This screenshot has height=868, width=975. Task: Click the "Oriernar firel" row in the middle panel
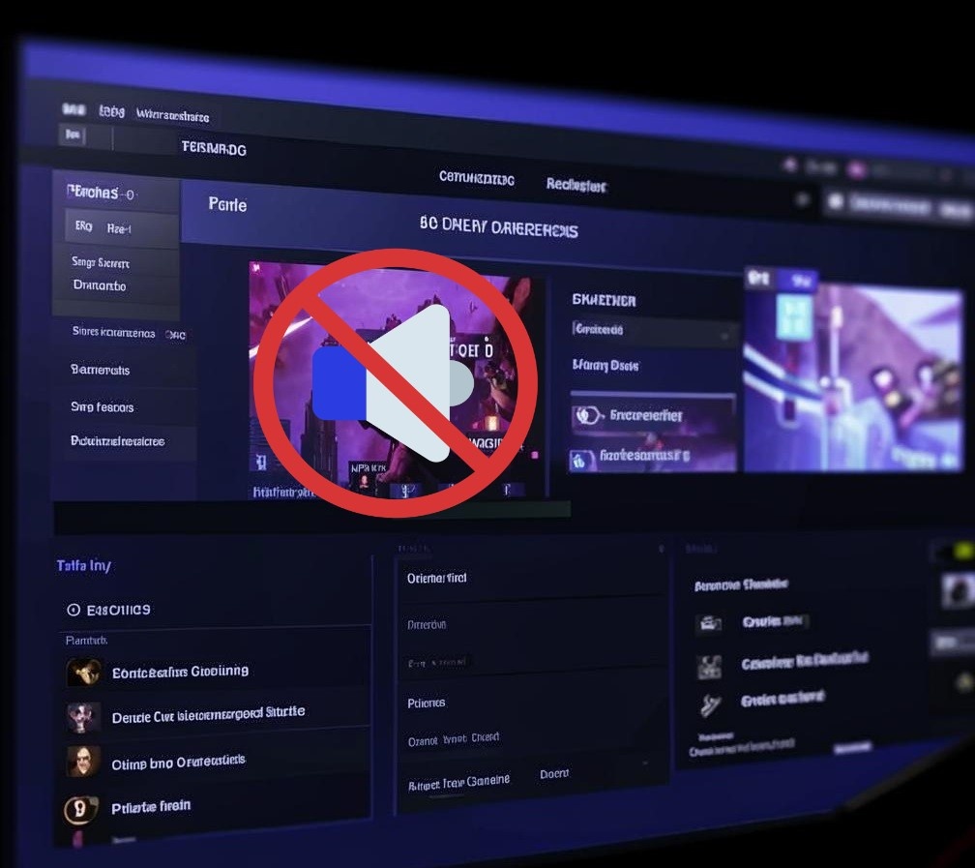coord(532,579)
